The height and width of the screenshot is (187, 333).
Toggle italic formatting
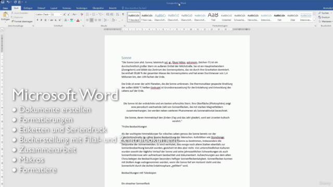pos(41,20)
